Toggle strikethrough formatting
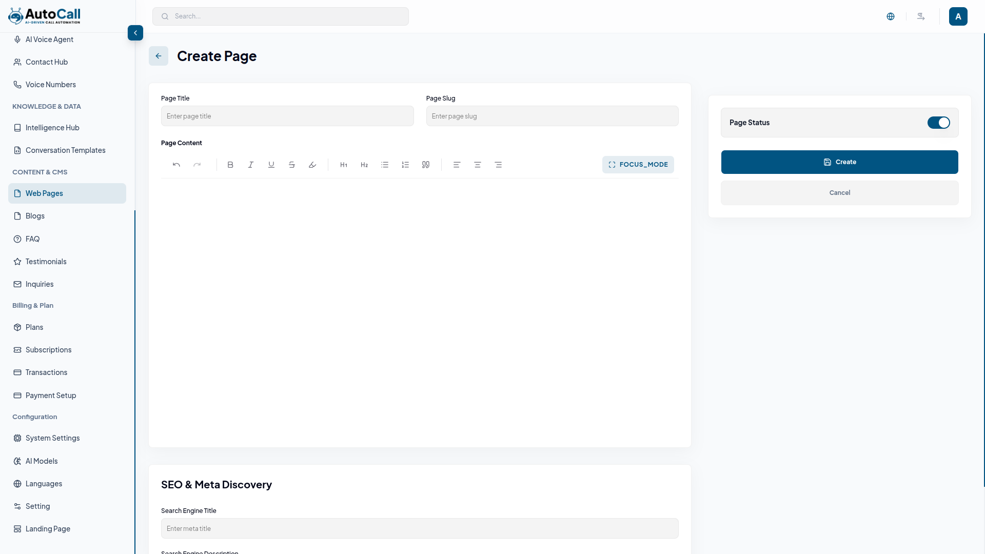Image resolution: width=985 pixels, height=554 pixels. [x=292, y=165]
